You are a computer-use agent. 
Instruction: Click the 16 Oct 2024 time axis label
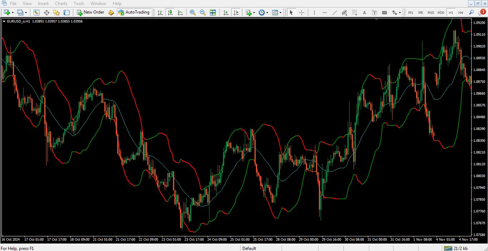click(11, 239)
